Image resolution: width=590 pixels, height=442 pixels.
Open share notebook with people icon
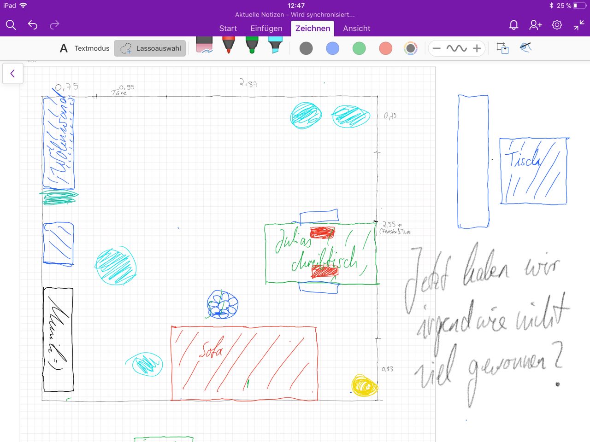pos(535,25)
